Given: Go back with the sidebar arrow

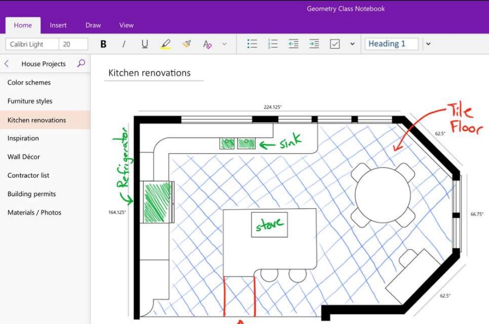Looking at the screenshot, I should pyautogui.click(x=7, y=64).
